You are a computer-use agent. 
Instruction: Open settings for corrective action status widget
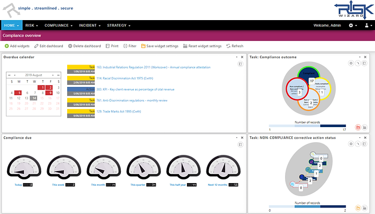tap(351, 144)
